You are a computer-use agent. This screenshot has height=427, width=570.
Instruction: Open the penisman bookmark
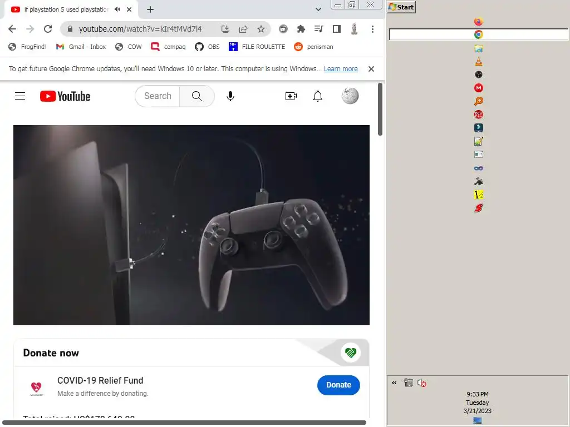(313, 47)
